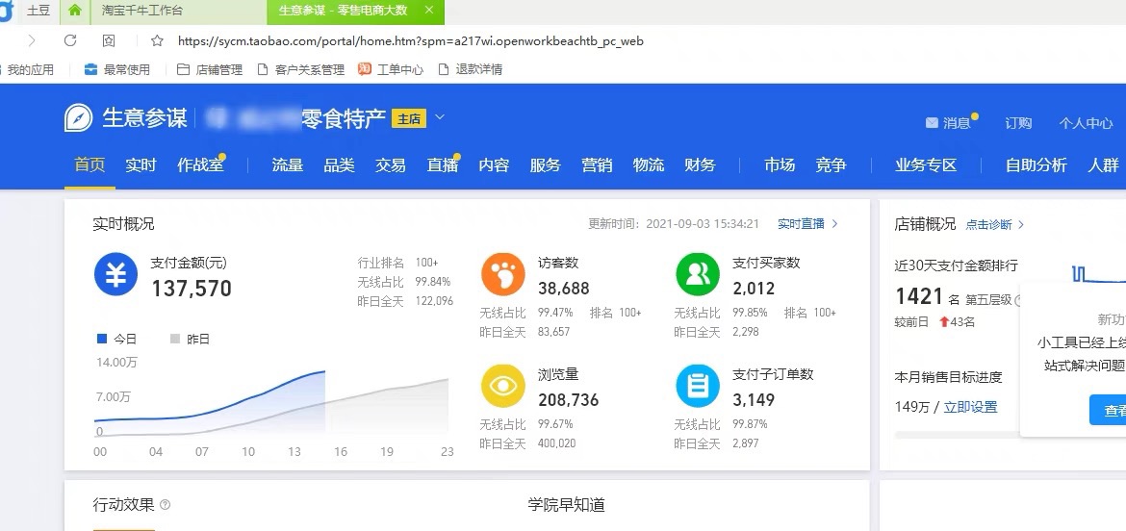This screenshot has width=1126, height=531.
Task: Open the 交易 nav tab
Action: [391, 165]
